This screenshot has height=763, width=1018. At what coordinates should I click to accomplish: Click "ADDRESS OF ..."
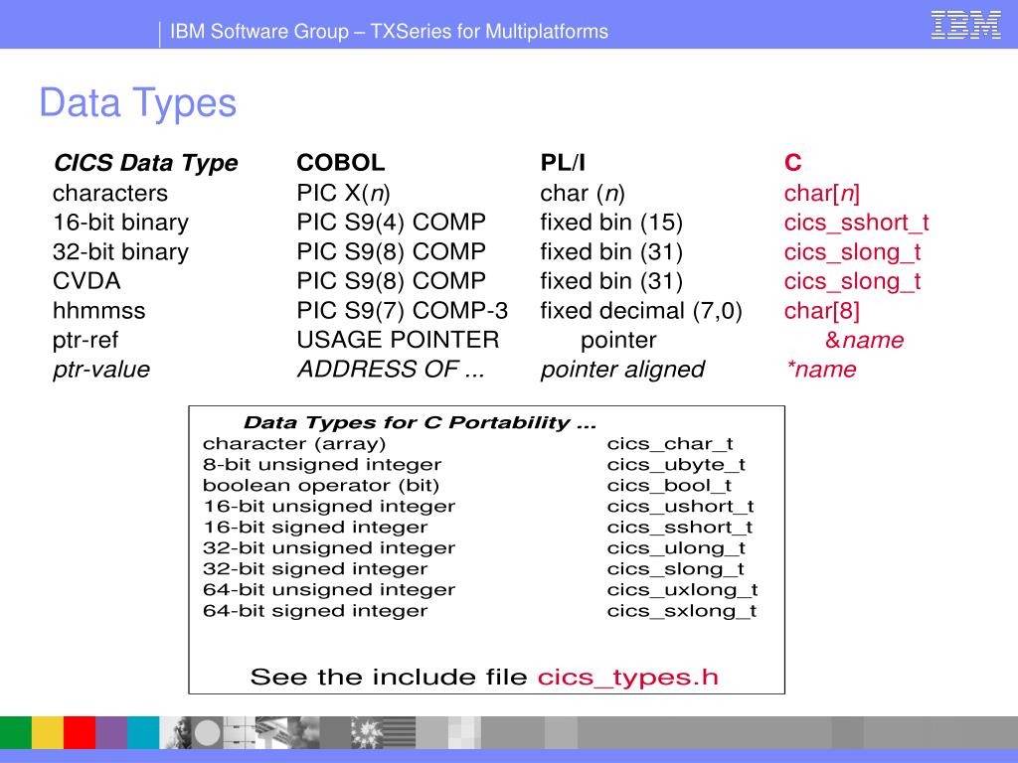391,369
